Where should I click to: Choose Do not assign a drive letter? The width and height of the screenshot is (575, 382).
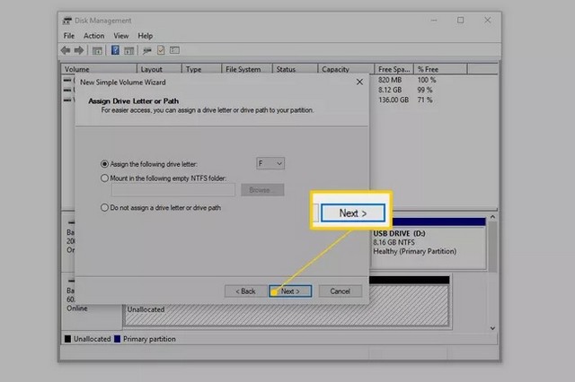coord(104,207)
